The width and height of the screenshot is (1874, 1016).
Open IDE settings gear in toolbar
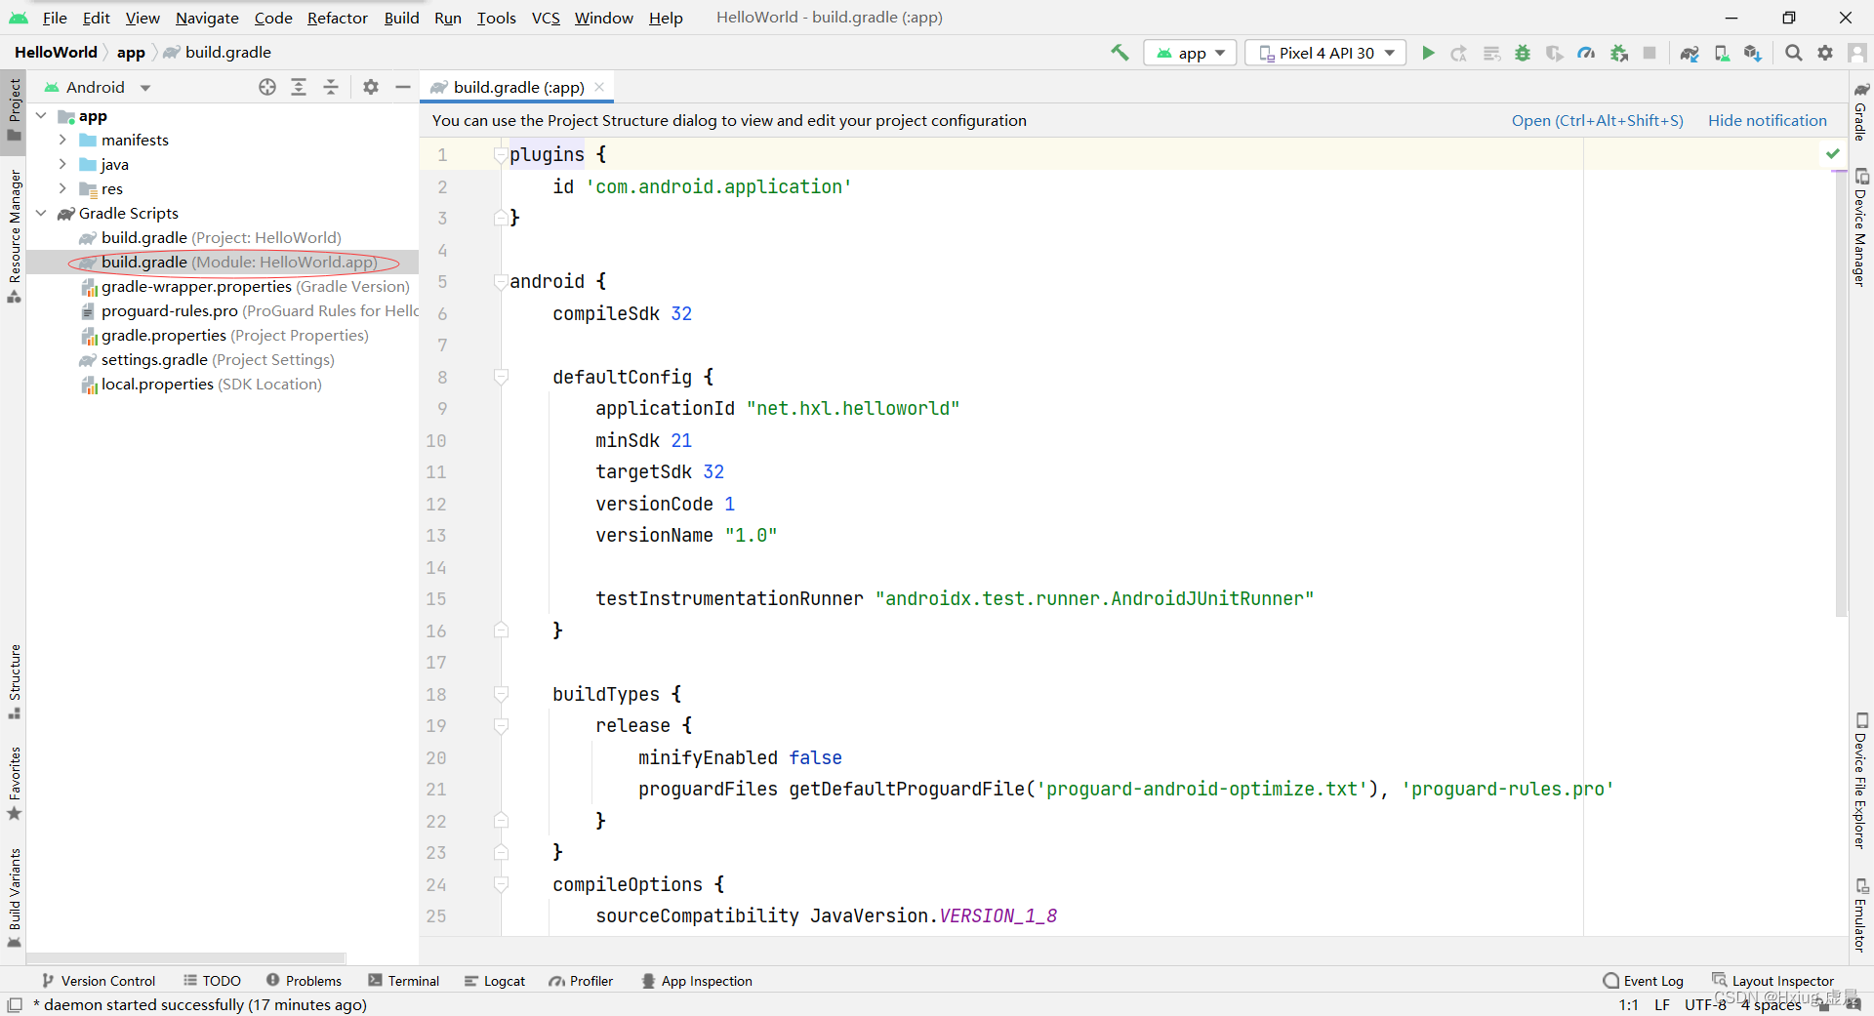1825,53
